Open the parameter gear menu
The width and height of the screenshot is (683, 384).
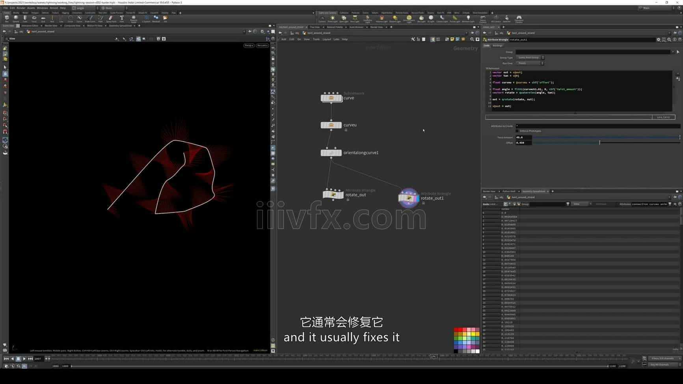pos(658,40)
